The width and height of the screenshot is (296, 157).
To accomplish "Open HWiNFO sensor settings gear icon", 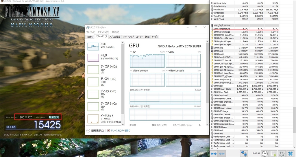I will click(x=282, y=154).
